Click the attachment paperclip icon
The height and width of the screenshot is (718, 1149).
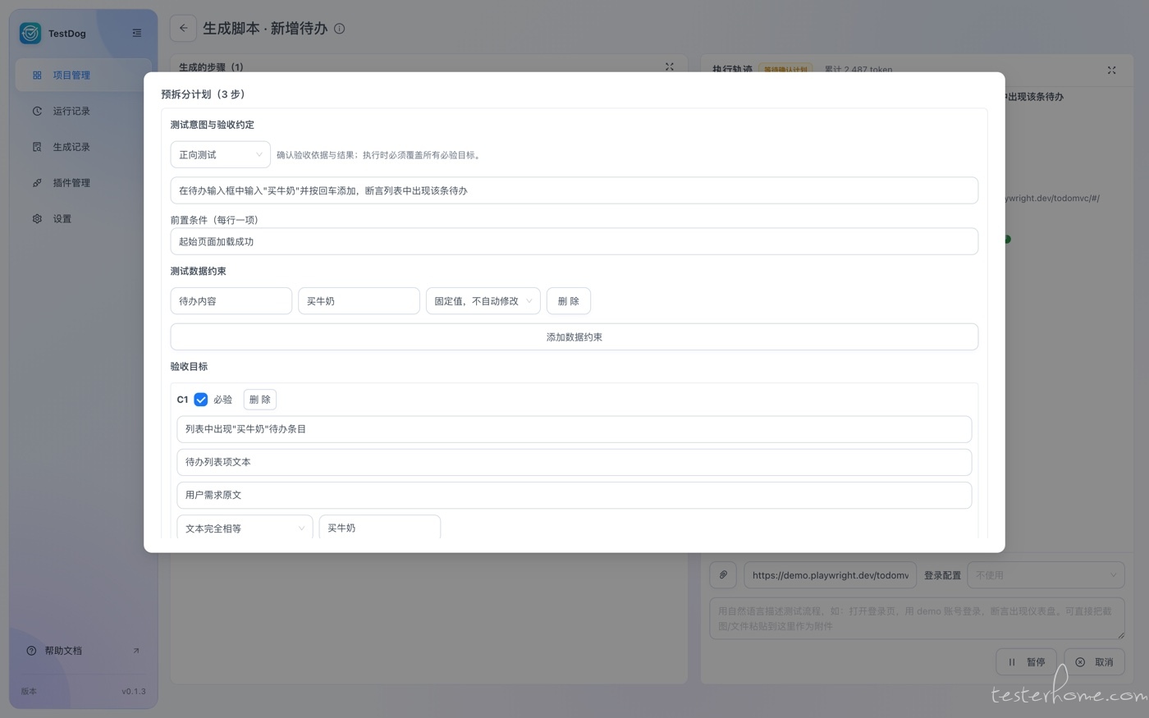tap(723, 575)
